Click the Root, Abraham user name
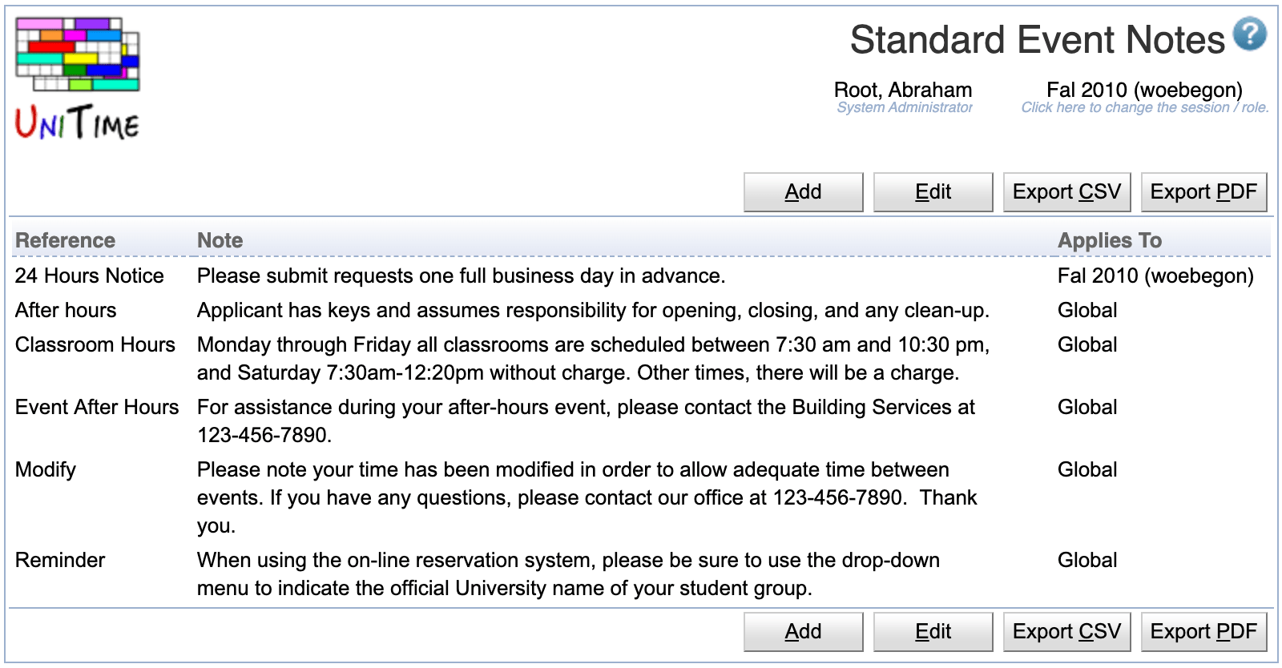This screenshot has width=1282, height=668. click(903, 90)
